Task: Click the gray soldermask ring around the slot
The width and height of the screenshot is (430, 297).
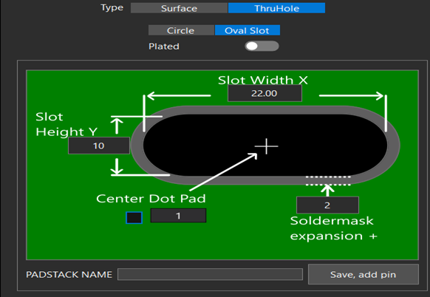Action: (x=265, y=109)
